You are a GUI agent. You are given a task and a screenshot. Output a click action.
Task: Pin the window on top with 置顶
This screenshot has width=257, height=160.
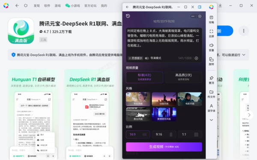[211, 80]
